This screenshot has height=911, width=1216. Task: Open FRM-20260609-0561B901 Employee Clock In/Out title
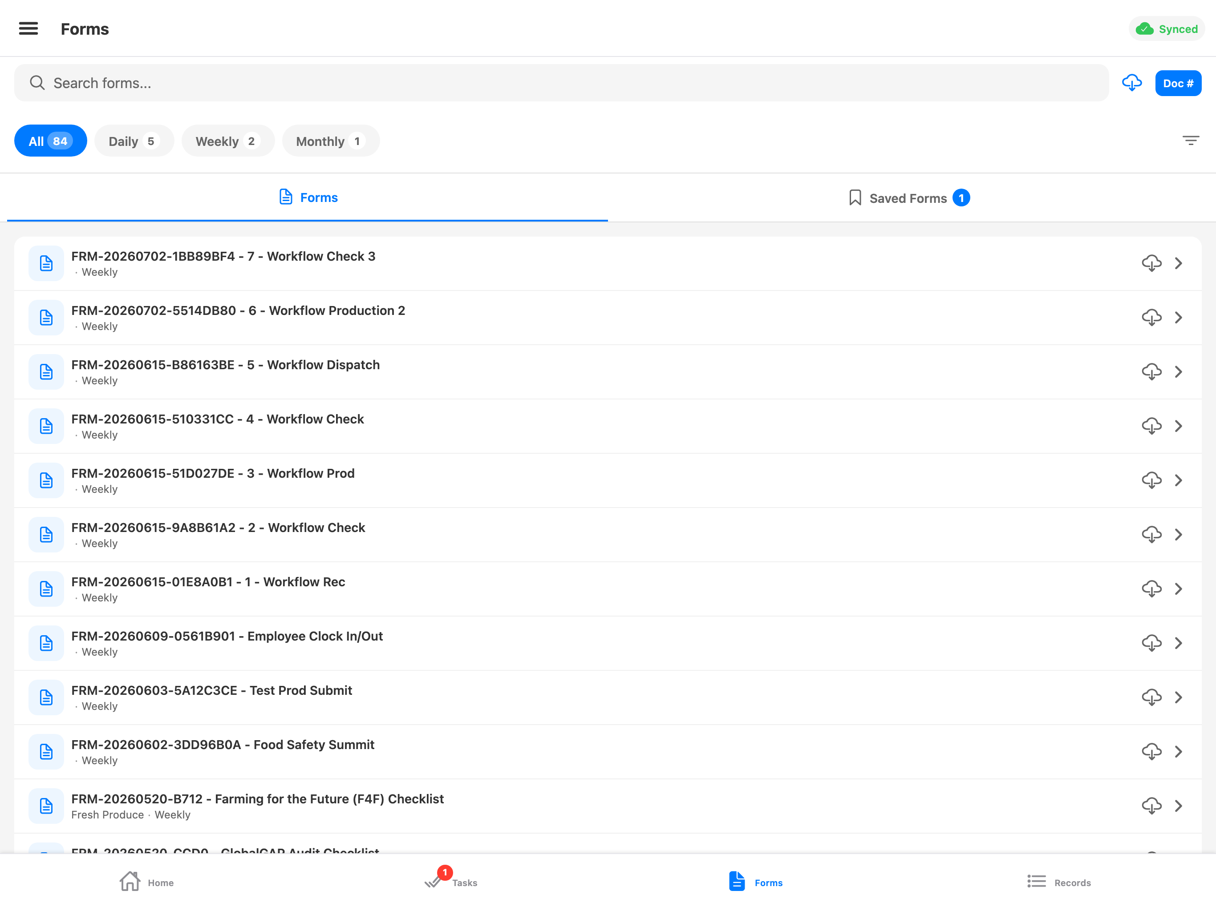click(x=227, y=636)
